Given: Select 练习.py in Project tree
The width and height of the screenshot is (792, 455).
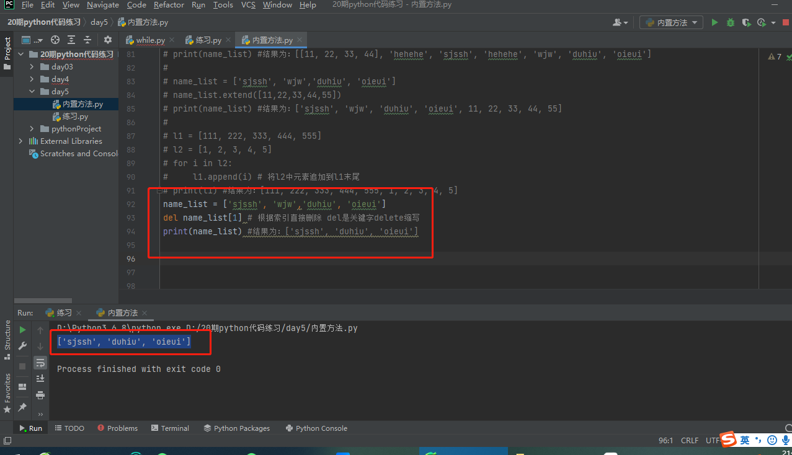Looking at the screenshot, I should pos(69,117).
